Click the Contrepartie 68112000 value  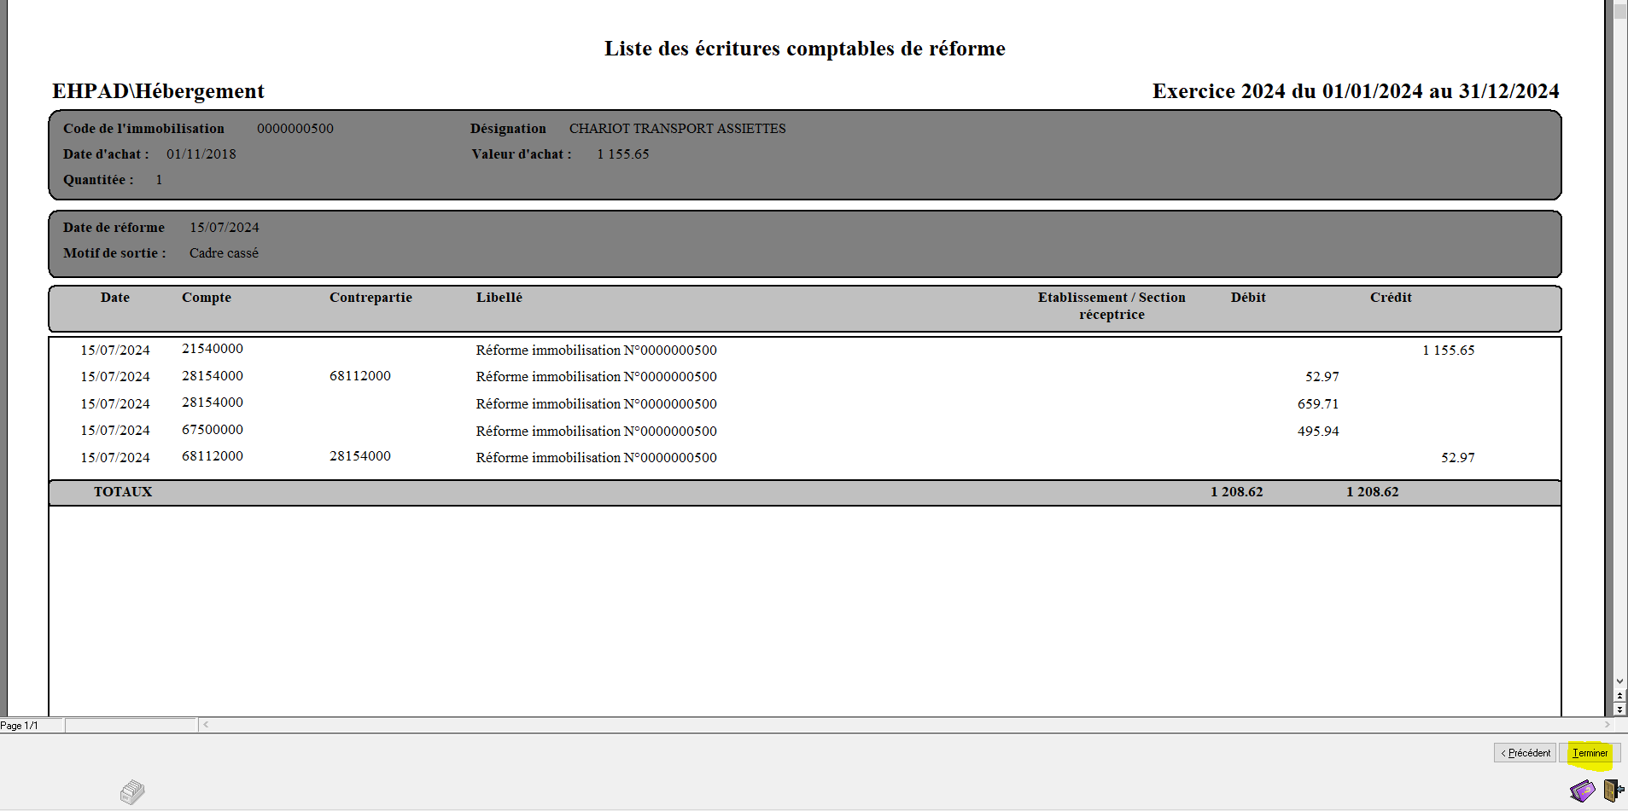pyautogui.click(x=359, y=376)
